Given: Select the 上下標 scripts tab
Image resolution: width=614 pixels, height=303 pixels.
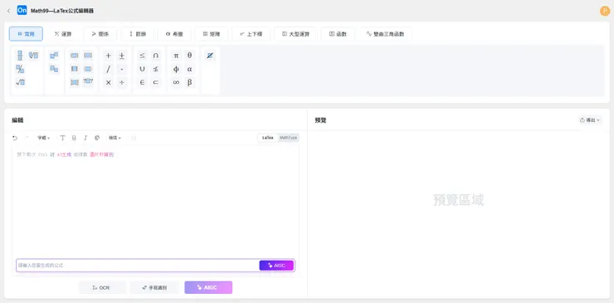Looking at the screenshot, I should [x=251, y=34].
